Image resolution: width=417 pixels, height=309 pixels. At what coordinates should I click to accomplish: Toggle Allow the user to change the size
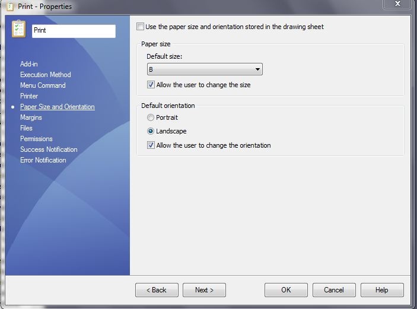tap(151, 85)
